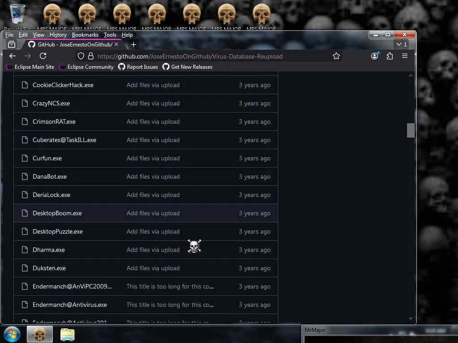This screenshot has height=343, width=458.
Task: Close the GitHub JoseErnestoOnGithub tab
Action: 116,44
